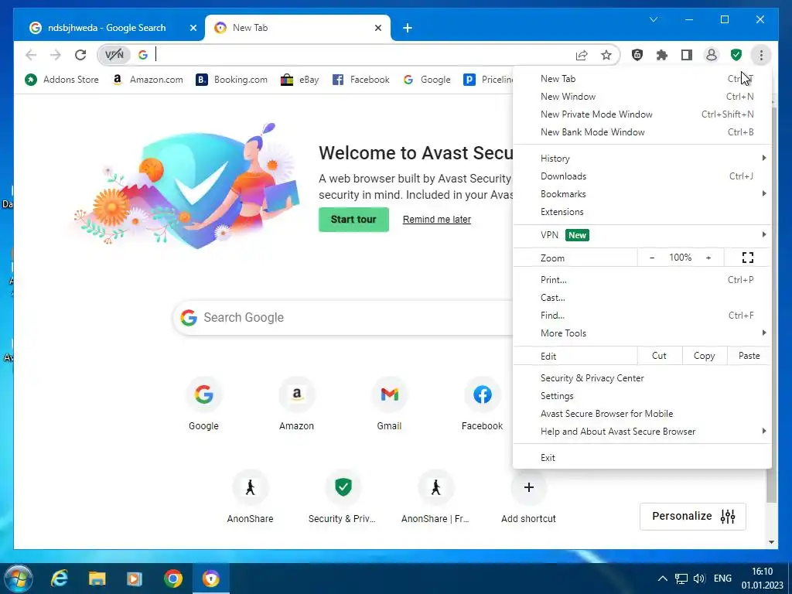Select New Window menu item
Viewport: 792px width, 594px height.
pos(642,97)
